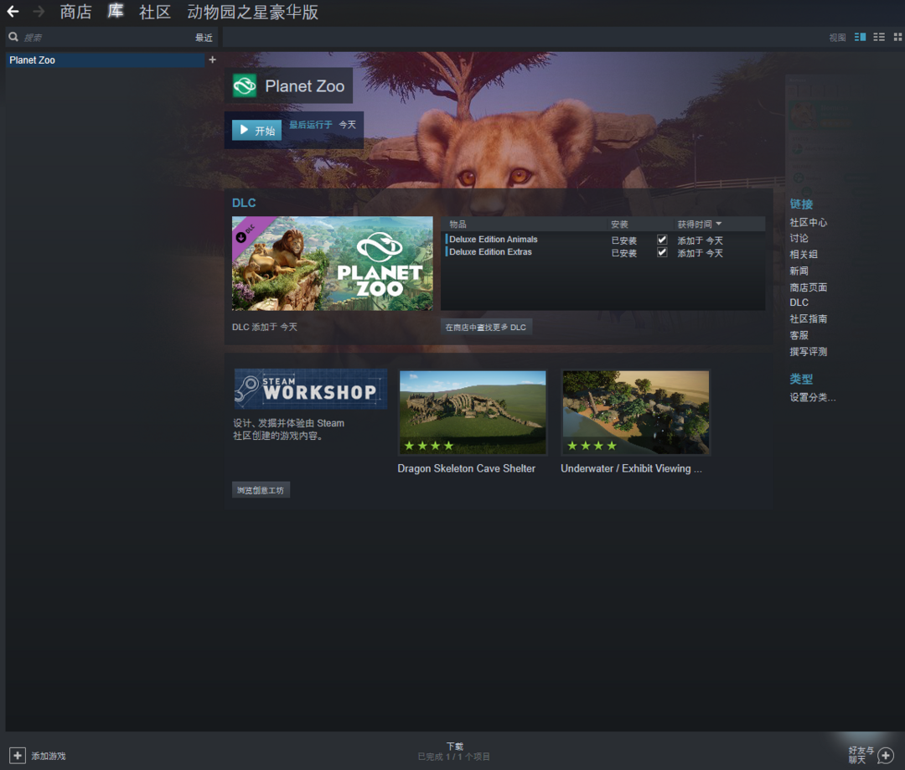Click 在商店中查找更多 DLC button
Image resolution: width=905 pixels, height=770 pixels.
tap(486, 328)
